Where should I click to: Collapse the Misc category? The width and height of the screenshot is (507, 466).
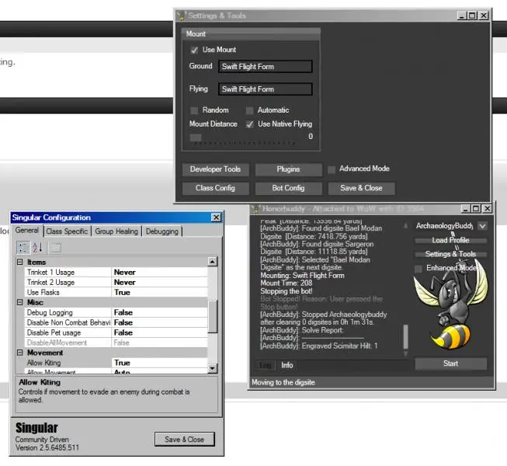pos(19,302)
